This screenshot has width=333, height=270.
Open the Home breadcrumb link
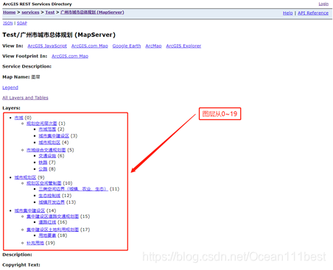click(9, 13)
